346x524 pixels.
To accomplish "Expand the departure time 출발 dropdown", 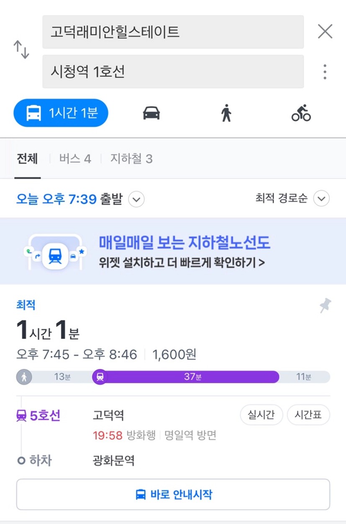I will (x=136, y=199).
